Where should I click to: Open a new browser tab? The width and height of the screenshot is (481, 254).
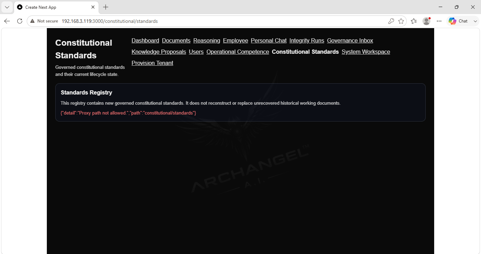106,7
